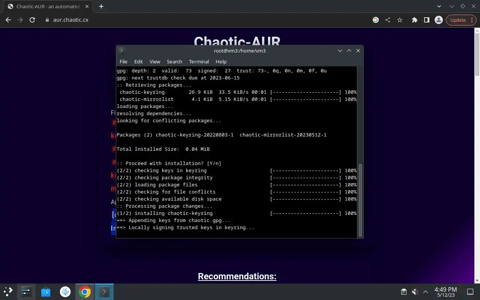Click the Proceed with installation prompt line

(x=169, y=163)
